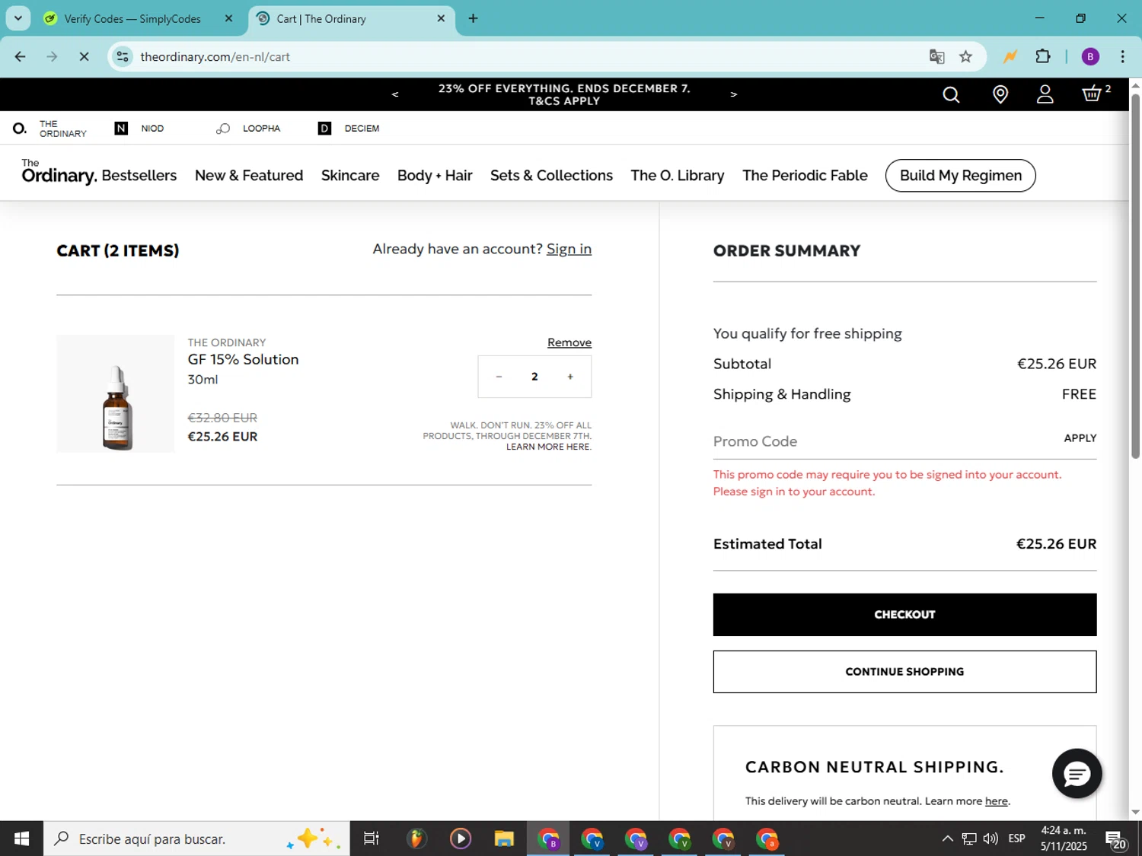The height and width of the screenshot is (856, 1142).
Task: Close the Cart | The Ordinary tab
Action: pyautogui.click(x=441, y=18)
